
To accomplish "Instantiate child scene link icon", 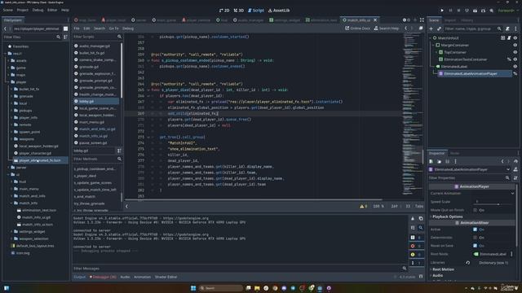I will pos(439,29).
